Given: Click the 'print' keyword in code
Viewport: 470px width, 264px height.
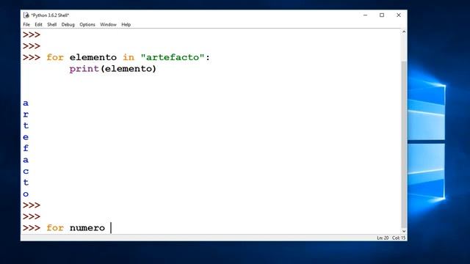Looking at the screenshot, I should (x=84, y=69).
